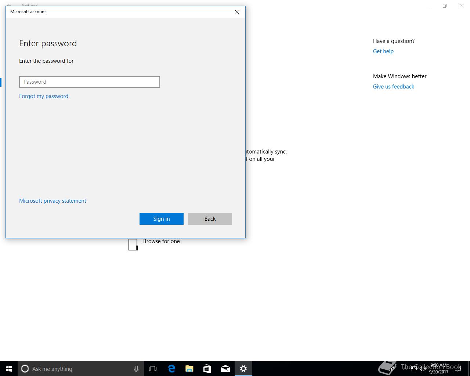
Task: Open the Mail app from taskbar
Action: 225,369
